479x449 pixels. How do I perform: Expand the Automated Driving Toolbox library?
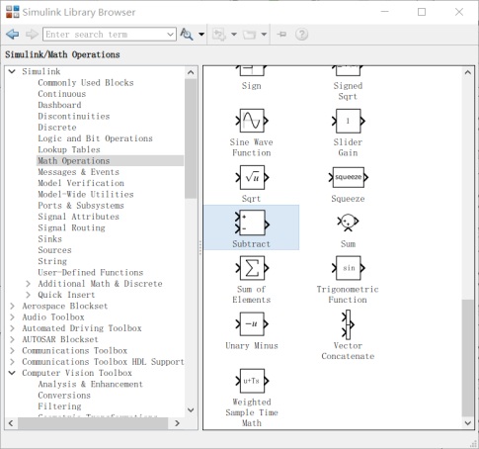pos(12,328)
